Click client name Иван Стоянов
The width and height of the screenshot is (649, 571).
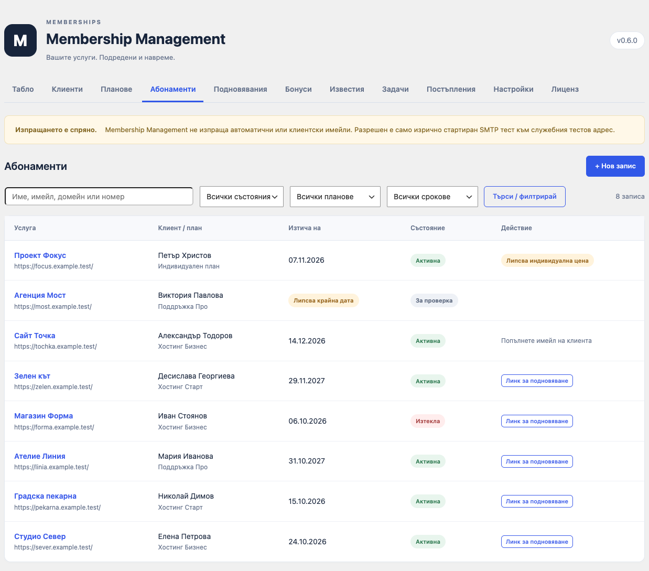click(182, 416)
